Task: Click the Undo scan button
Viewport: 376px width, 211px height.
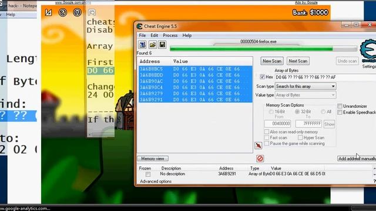Action: [x=347, y=61]
